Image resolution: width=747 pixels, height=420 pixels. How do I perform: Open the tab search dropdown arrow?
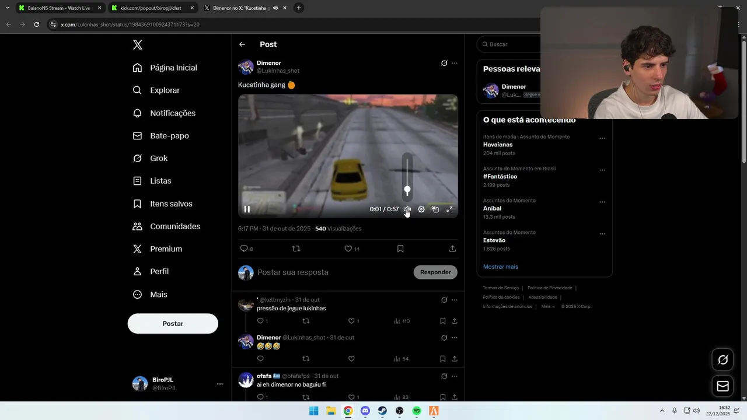coord(8,8)
